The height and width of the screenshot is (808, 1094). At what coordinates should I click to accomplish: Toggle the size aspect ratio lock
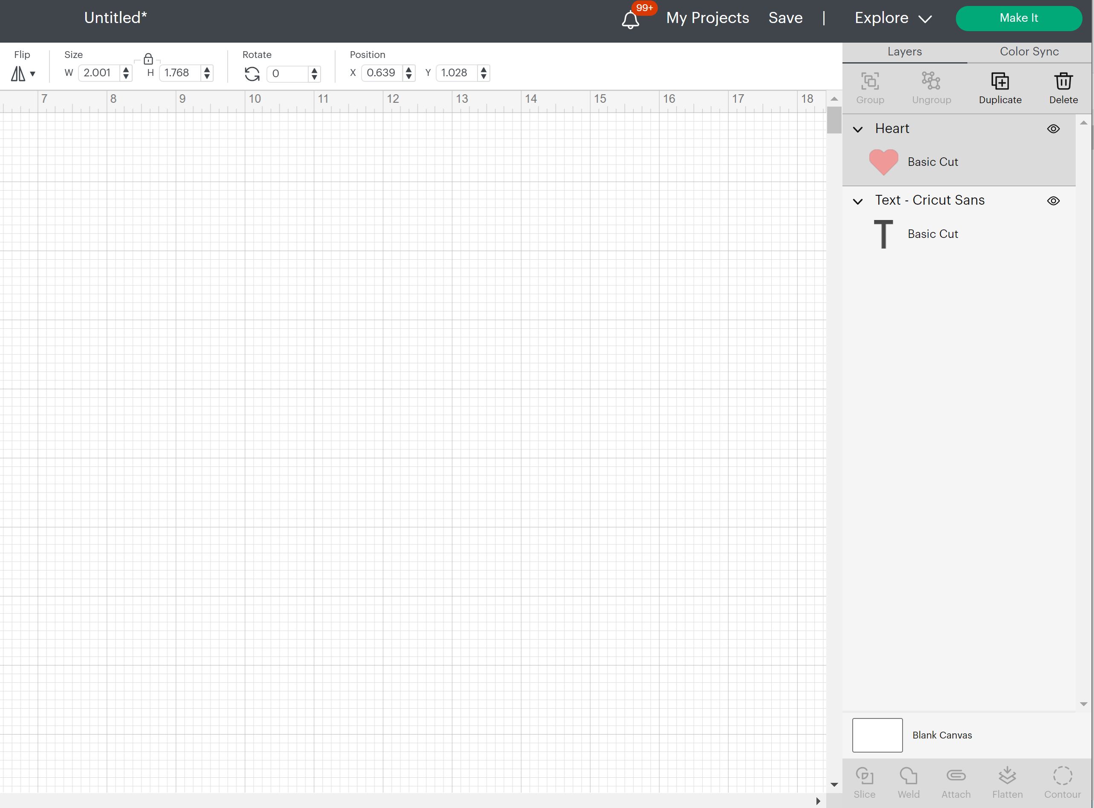point(148,59)
